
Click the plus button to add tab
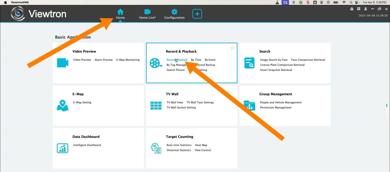point(197,14)
